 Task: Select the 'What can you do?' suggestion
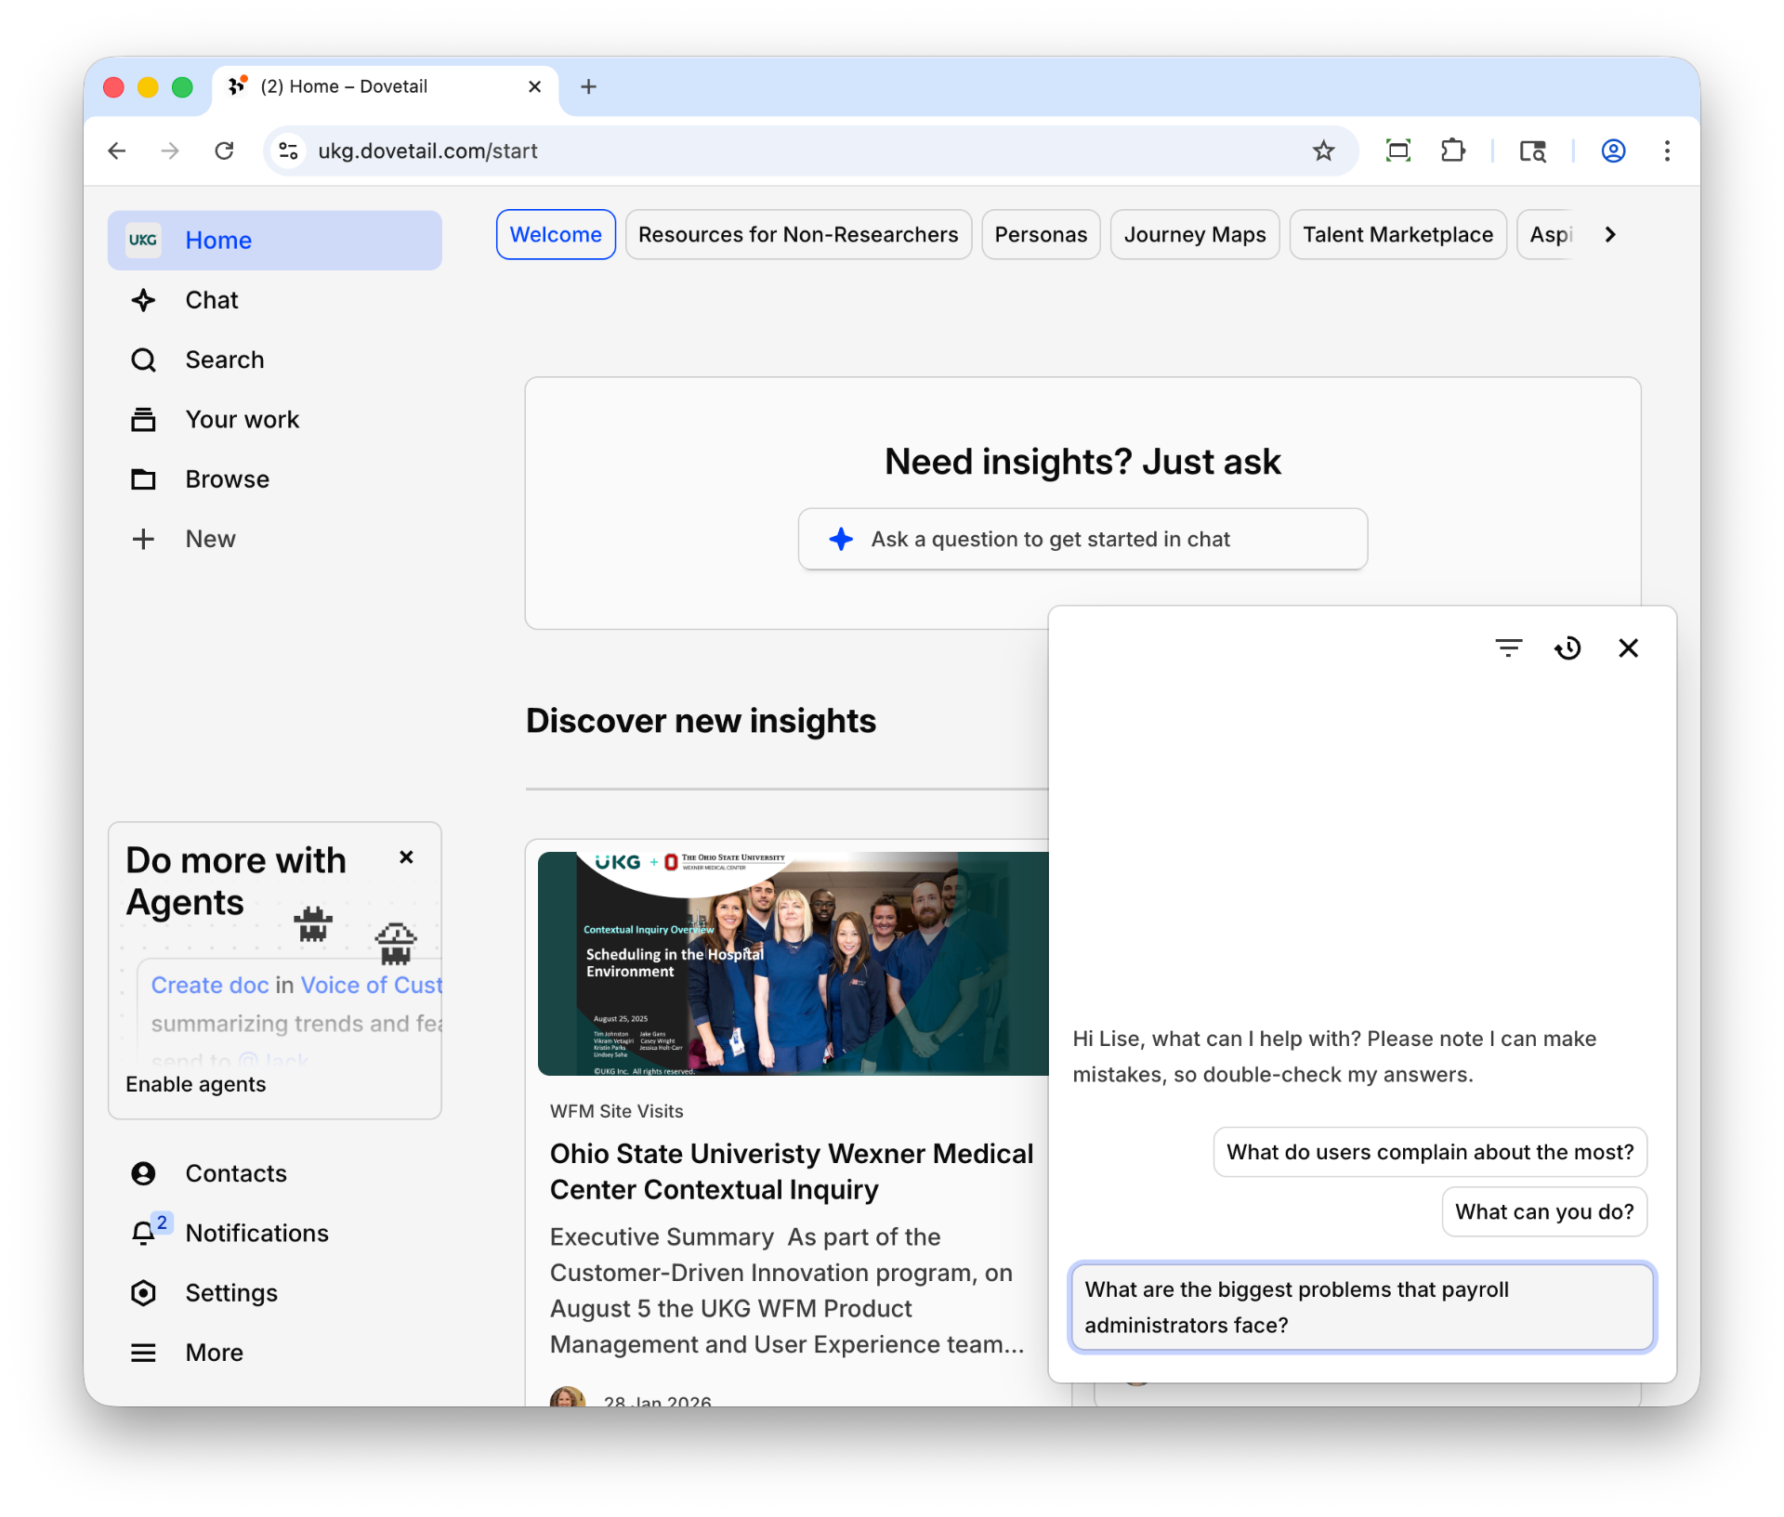[x=1544, y=1211]
